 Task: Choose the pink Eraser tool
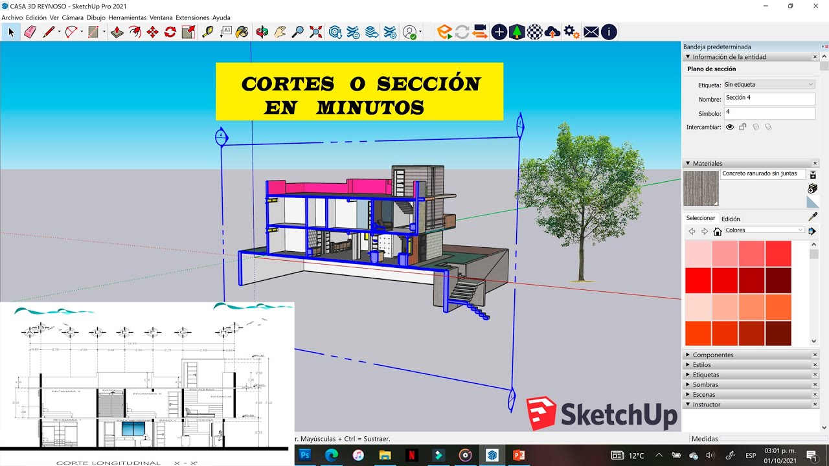pos(30,32)
